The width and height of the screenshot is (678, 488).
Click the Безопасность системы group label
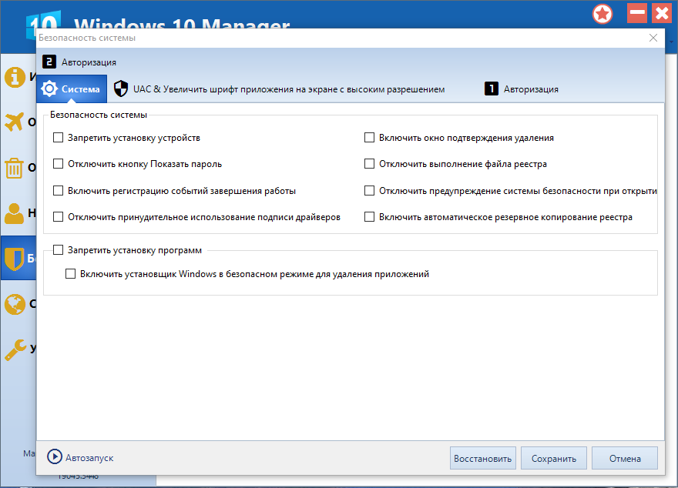(x=99, y=115)
